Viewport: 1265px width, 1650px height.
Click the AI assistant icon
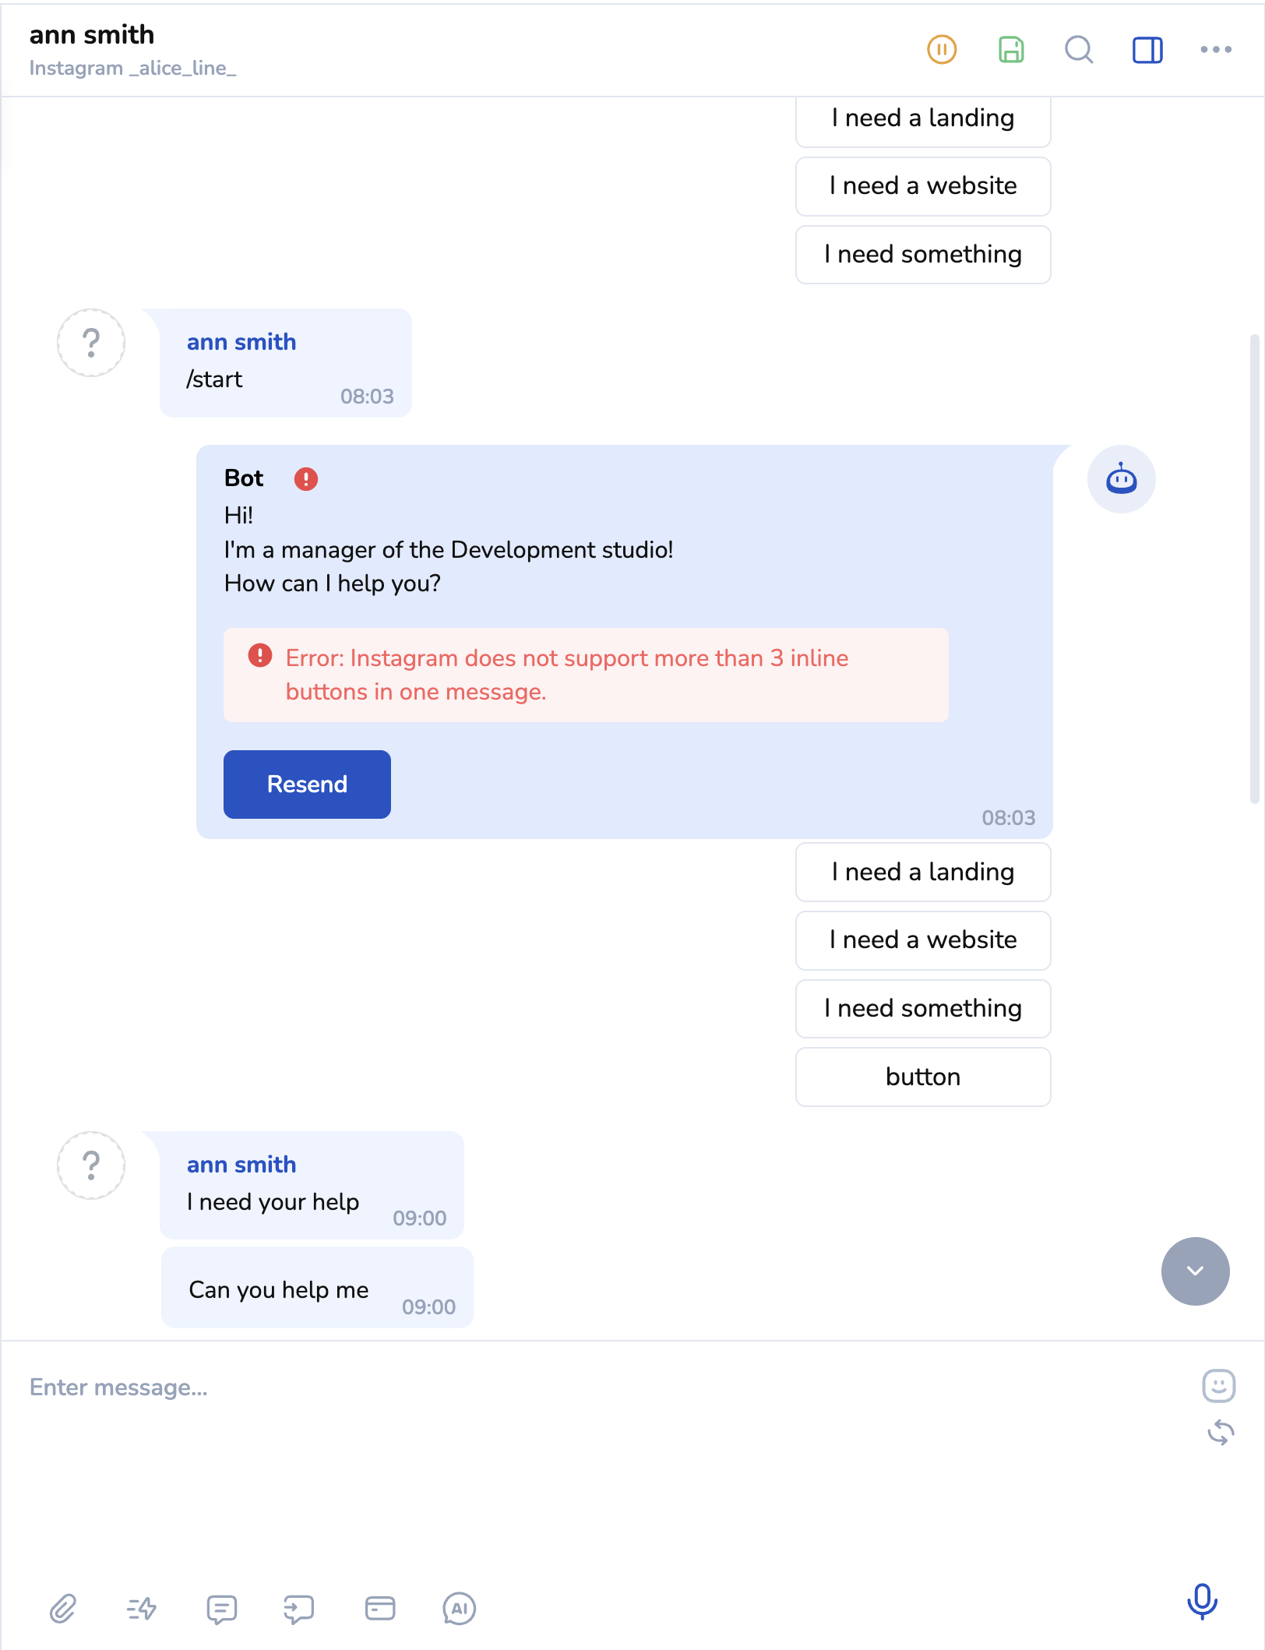pos(459,1608)
